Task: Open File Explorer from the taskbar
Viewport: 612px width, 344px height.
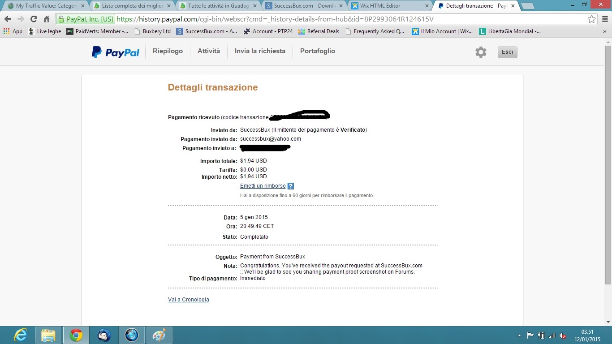Action: 48,335
